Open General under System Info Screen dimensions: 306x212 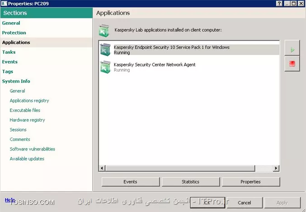click(x=17, y=91)
